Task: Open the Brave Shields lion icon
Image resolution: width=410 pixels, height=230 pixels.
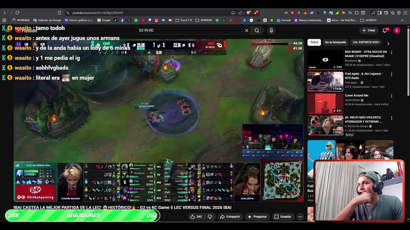Action: pyautogui.click(x=249, y=13)
